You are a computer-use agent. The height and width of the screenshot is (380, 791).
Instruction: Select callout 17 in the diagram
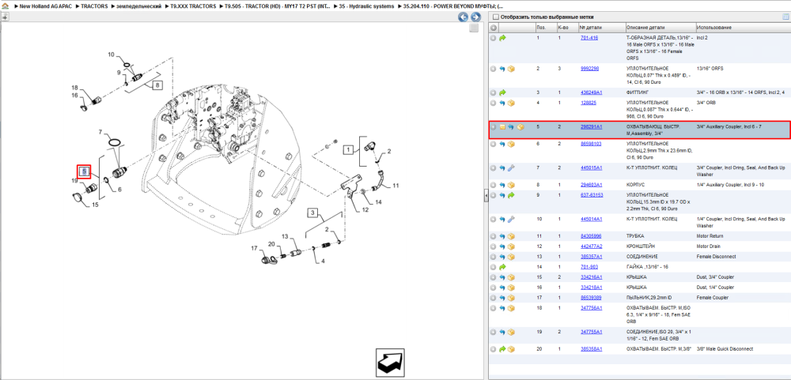point(254,247)
